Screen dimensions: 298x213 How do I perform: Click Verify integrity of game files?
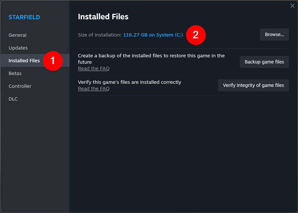pos(253,85)
